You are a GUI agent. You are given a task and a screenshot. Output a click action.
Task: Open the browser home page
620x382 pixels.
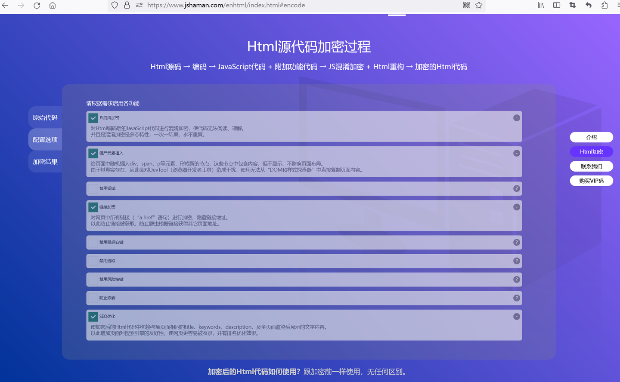pyautogui.click(x=53, y=5)
